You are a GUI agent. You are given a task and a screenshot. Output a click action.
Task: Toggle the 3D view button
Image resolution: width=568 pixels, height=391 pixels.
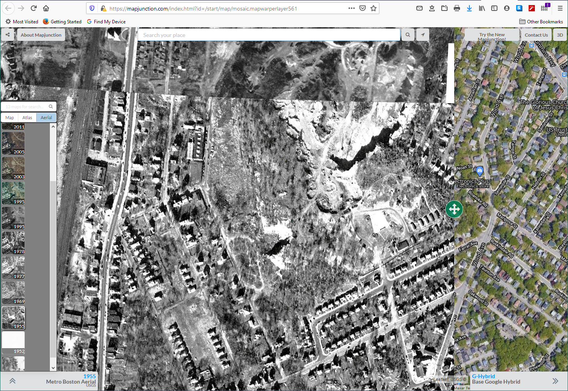pyautogui.click(x=560, y=35)
